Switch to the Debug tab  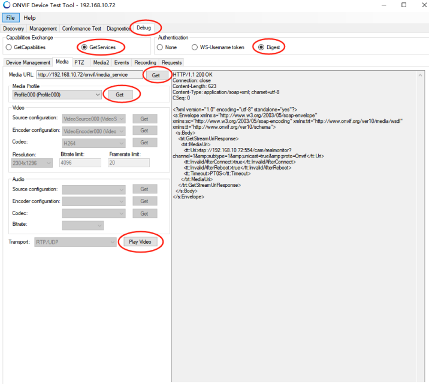(144, 28)
